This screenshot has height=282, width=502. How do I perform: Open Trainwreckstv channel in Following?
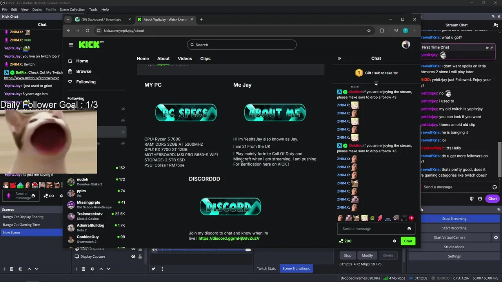(96, 216)
